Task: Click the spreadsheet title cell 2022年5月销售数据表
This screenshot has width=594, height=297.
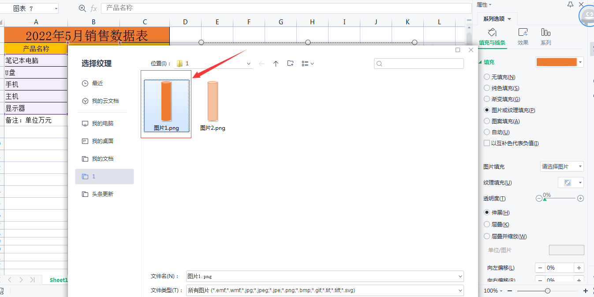Action: coord(87,35)
